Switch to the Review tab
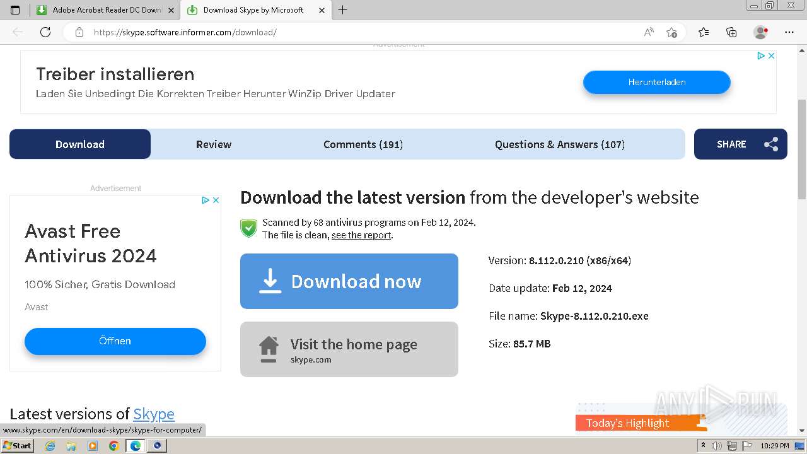 (x=214, y=144)
